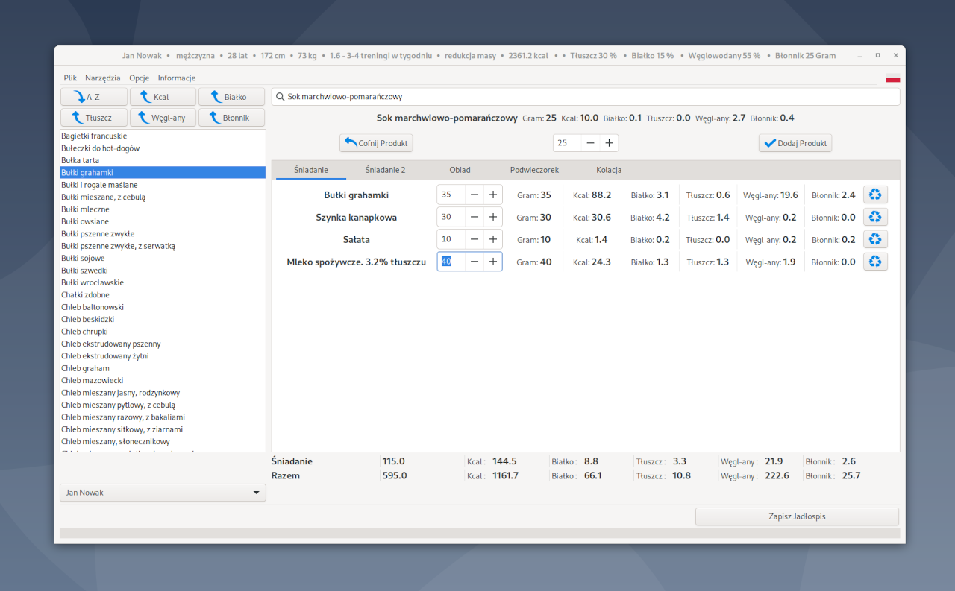Open the Kolacja tab
The width and height of the screenshot is (955, 591).
[609, 170]
